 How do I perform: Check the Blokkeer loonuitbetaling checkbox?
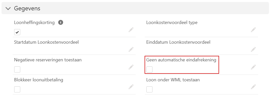(17, 89)
